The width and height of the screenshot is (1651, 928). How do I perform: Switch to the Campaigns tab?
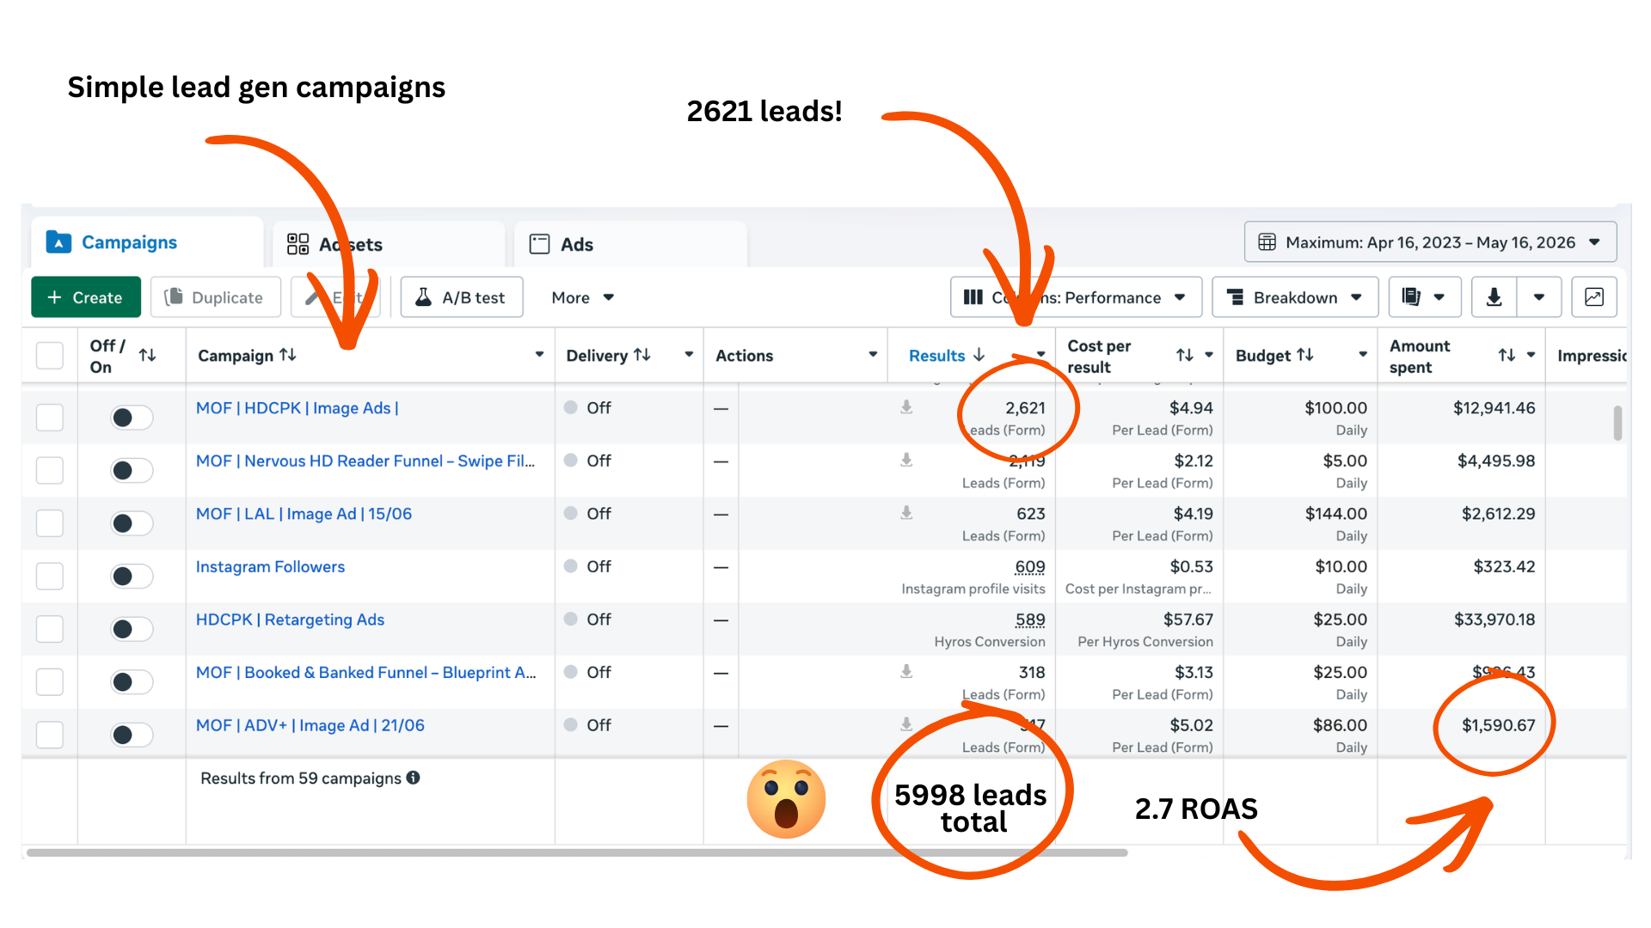point(147,242)
